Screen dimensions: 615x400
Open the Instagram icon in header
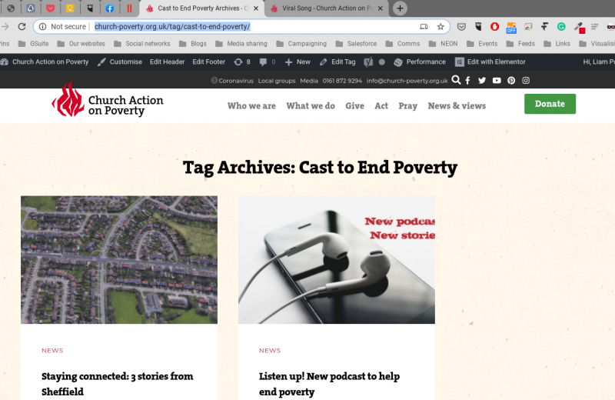[526, 81]
